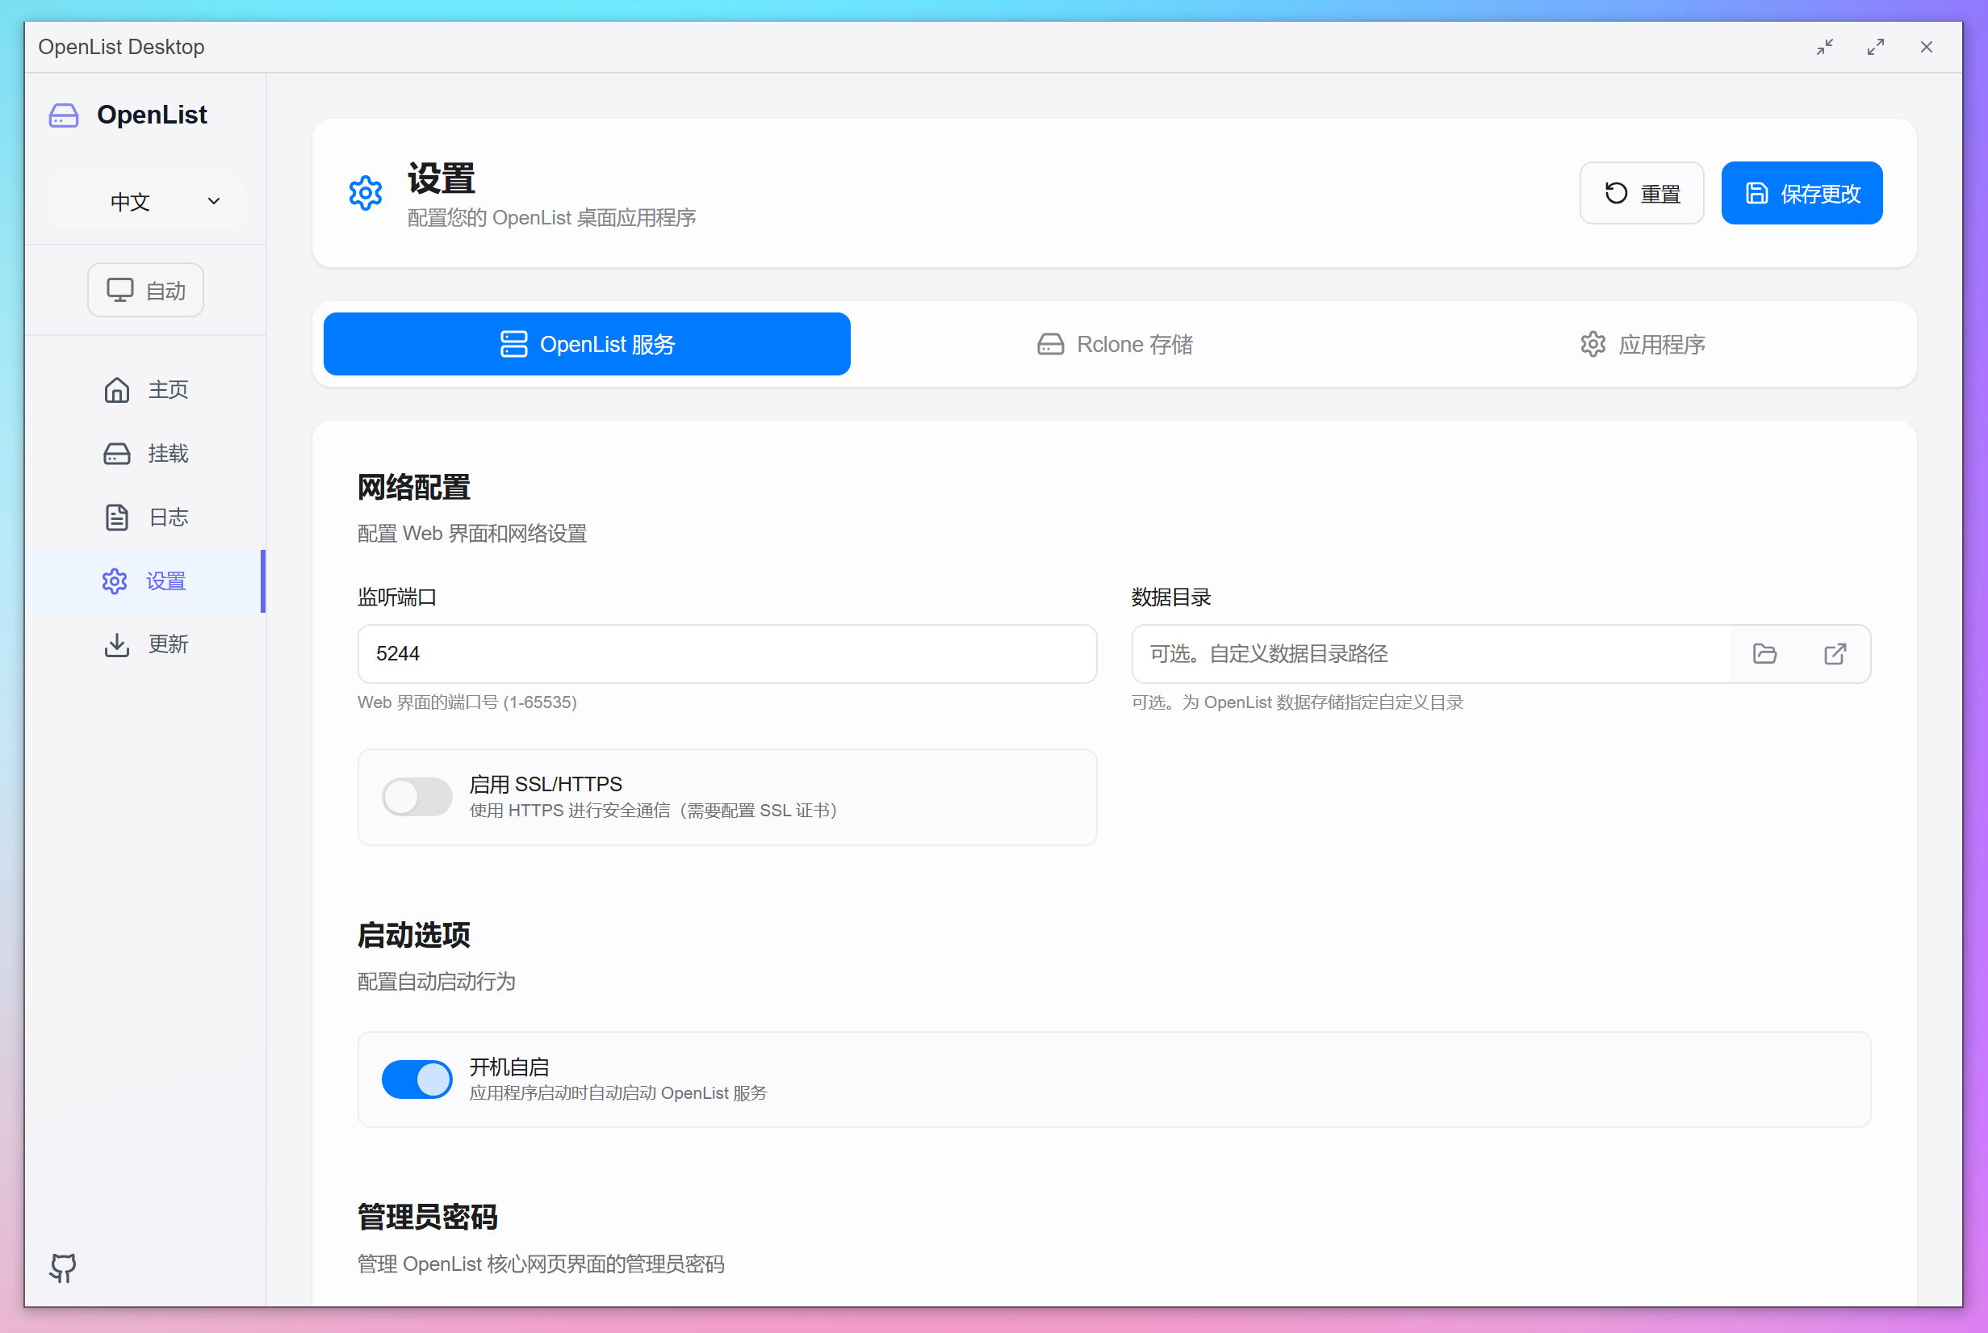Open the 挂载 page from sidebar
1988x1333 pixels.
pos(145,453)
